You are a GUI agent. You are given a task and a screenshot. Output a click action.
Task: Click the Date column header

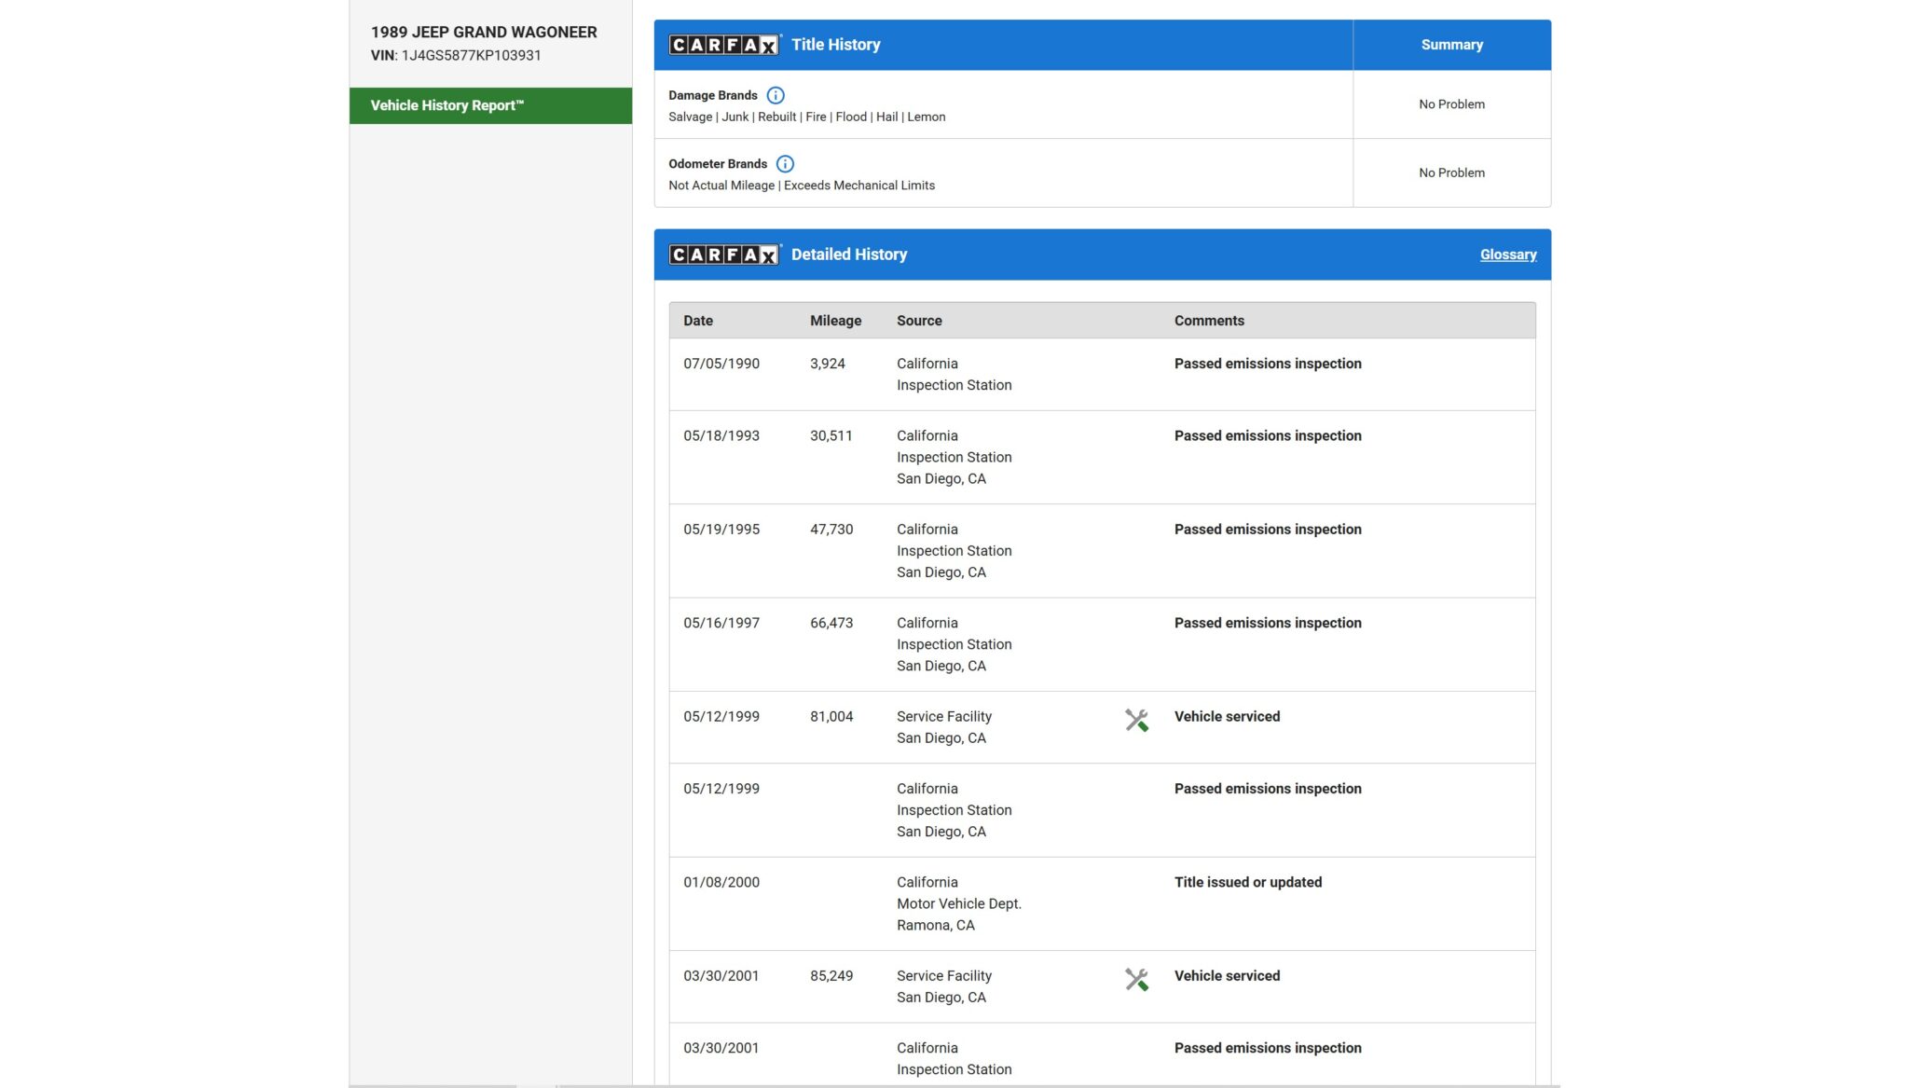point(697,321)
